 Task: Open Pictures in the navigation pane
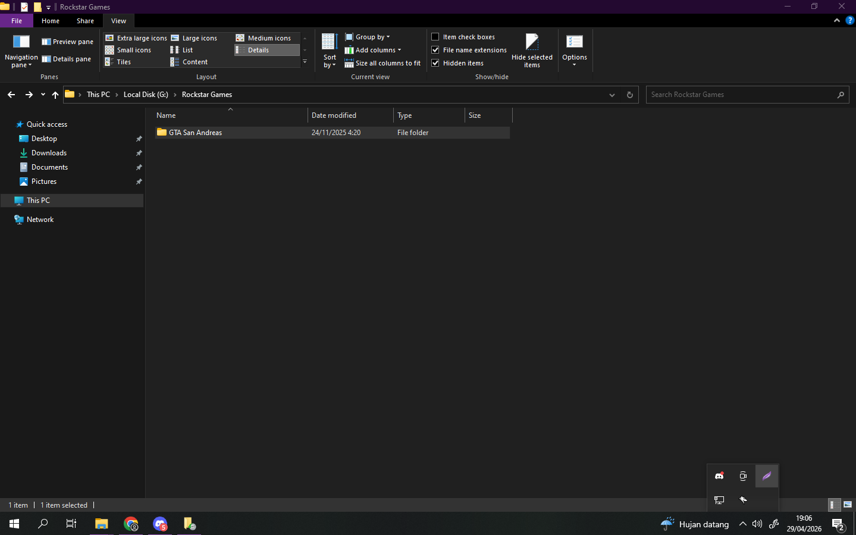(44, 182)
